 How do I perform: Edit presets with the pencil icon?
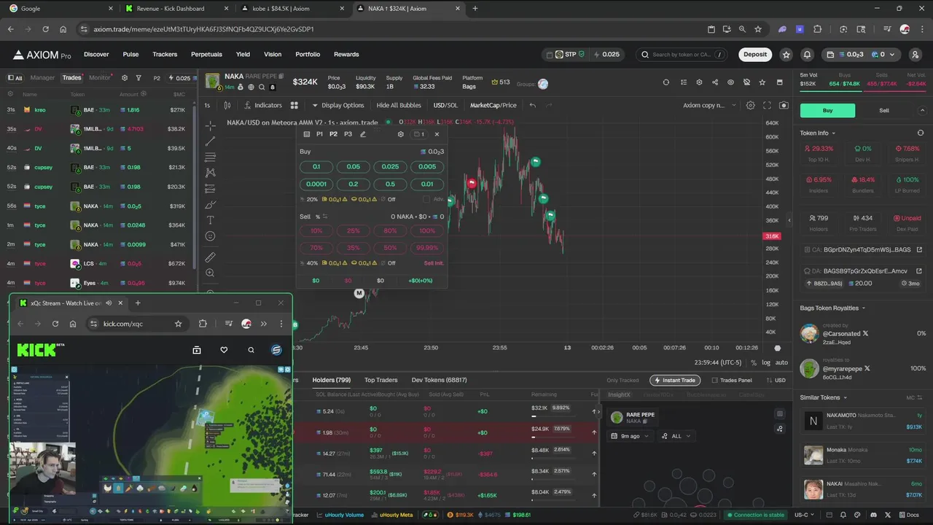[363, 134]
